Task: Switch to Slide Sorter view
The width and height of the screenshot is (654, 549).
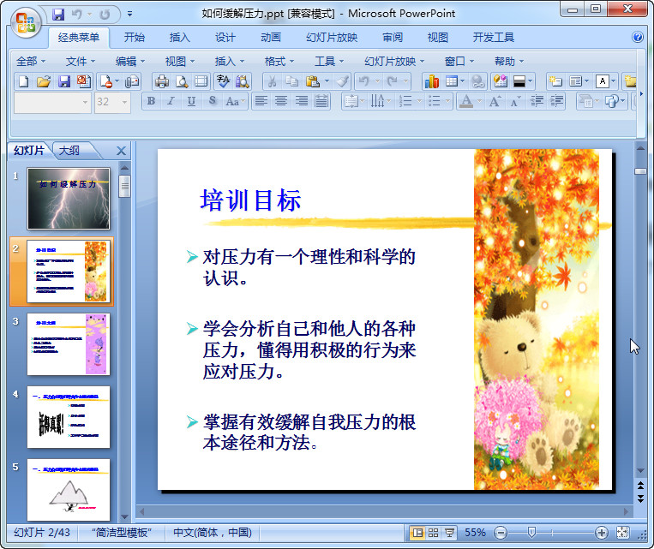Action: [434, 533]
